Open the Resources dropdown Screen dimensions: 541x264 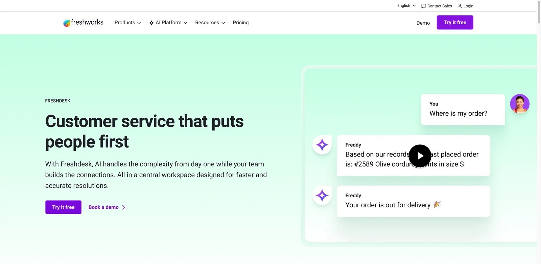coord(210,23)
